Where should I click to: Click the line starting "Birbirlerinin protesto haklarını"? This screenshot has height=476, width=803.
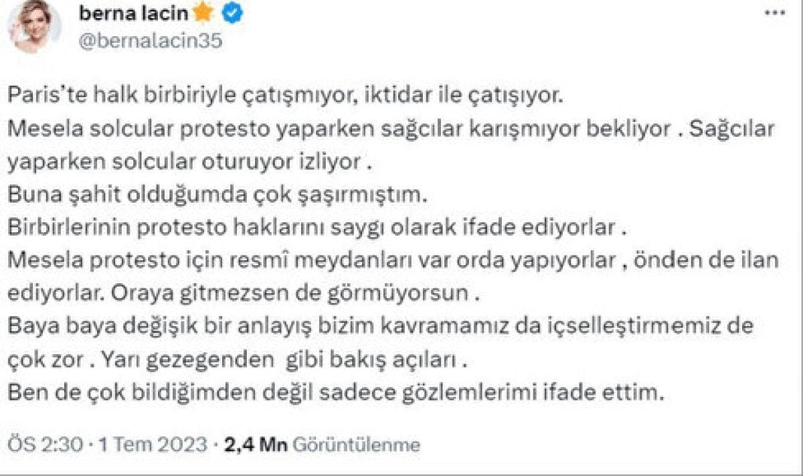(x=318, y=228)
